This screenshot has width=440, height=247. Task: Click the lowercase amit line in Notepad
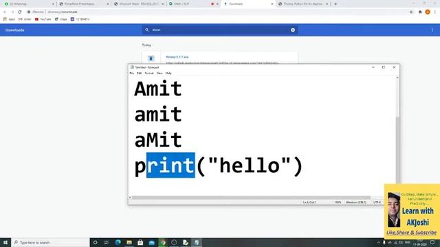point(158,115)
